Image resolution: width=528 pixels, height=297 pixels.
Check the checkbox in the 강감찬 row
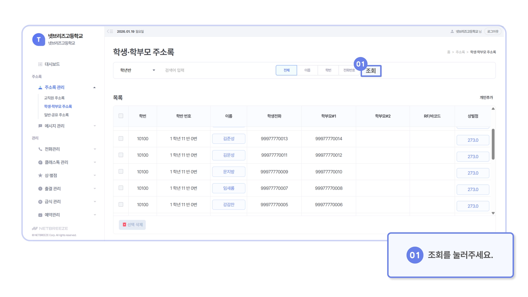(x=121, y=204)
